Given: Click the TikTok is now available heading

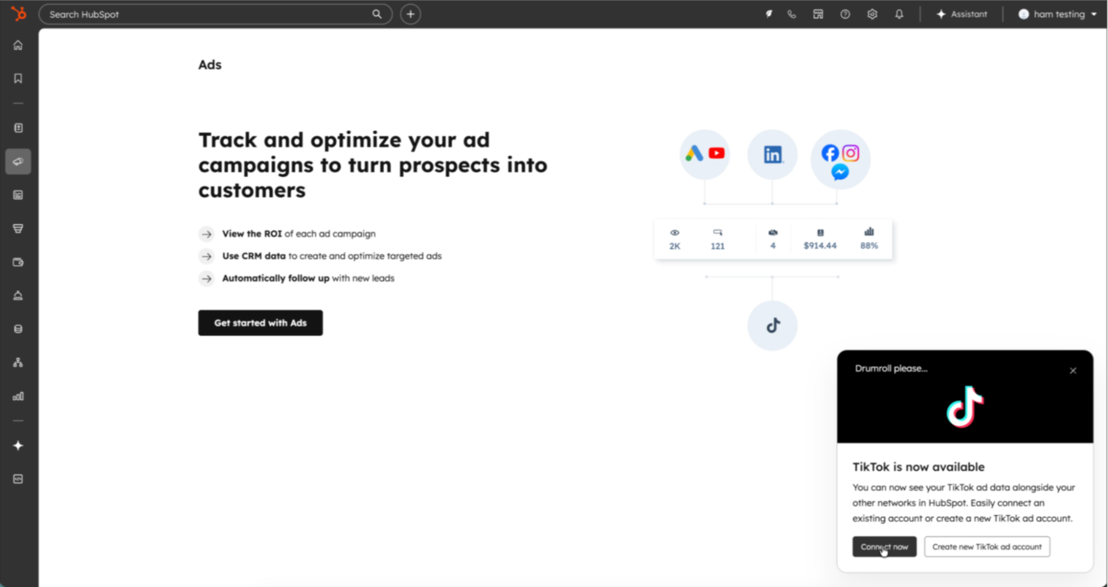Looking at the screenshot, I should click(x=918, y=467).
